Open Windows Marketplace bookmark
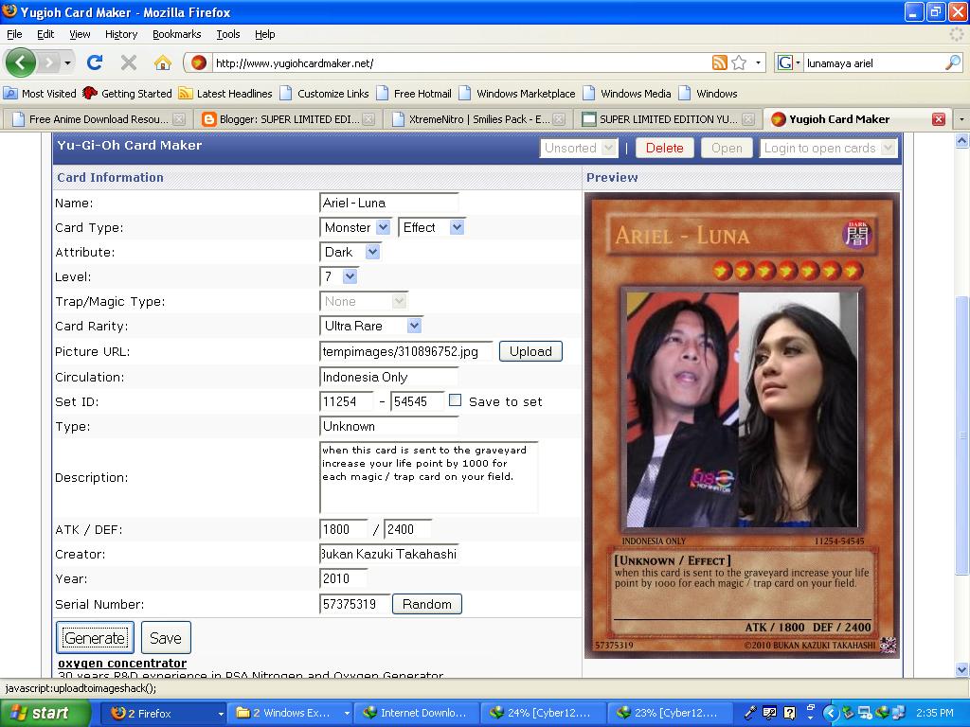Viewport: 970px width, 727px height. coord(517,94)
